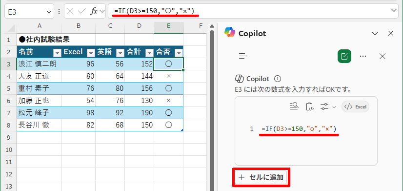This screenshot has width=403, height=191.
Task: Click the explain formula icon in code block
Action: click(294, 106)
